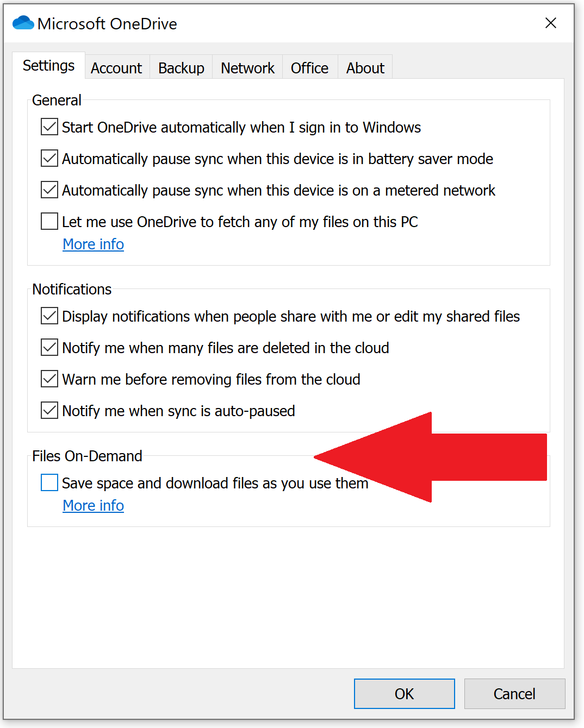The height and width of the screenshot is (728, 584).
Task: Enable OneDrive to fetch files on this PC
Action: (49, 221)
